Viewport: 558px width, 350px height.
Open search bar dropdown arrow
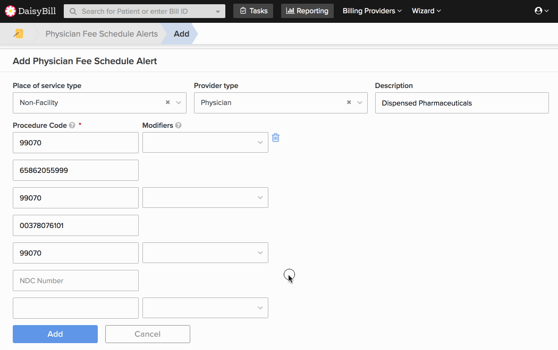coord(218,11)
